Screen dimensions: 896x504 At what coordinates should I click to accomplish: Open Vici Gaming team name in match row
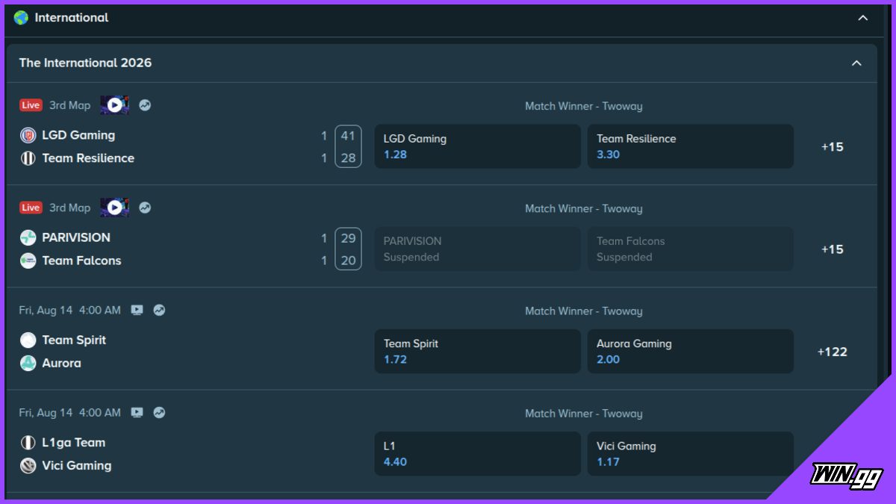tap(76, 465)
